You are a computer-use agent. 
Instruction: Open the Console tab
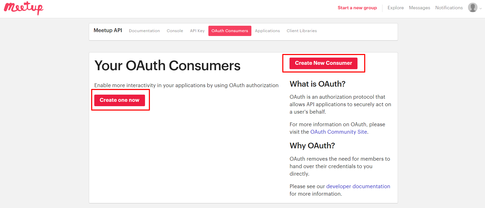point(175,31)
